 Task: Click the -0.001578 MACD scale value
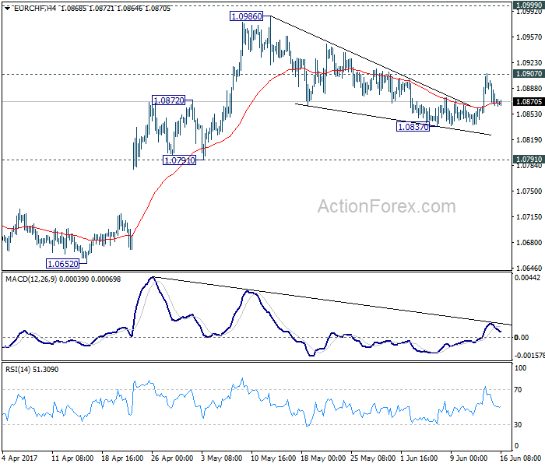point(529,356)
